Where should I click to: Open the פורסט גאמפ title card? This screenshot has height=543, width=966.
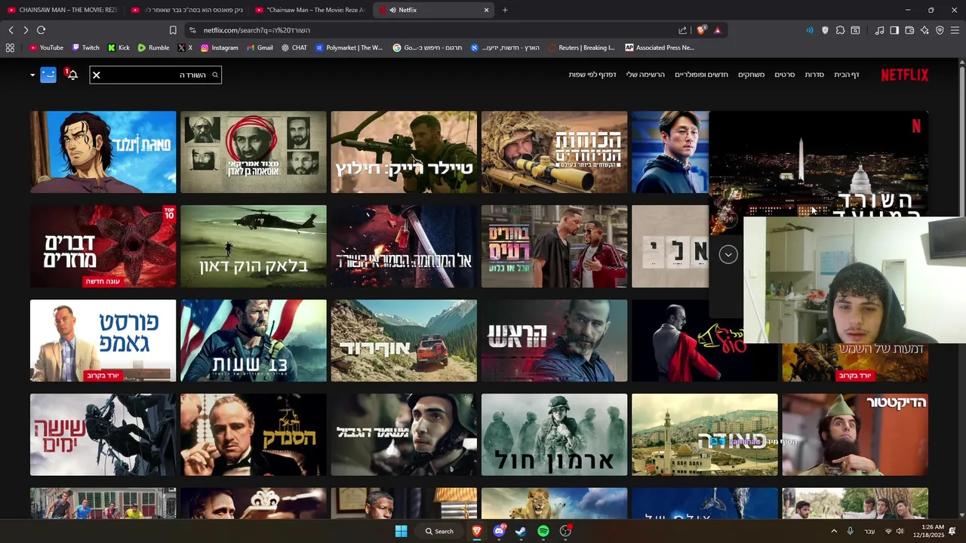103,340
